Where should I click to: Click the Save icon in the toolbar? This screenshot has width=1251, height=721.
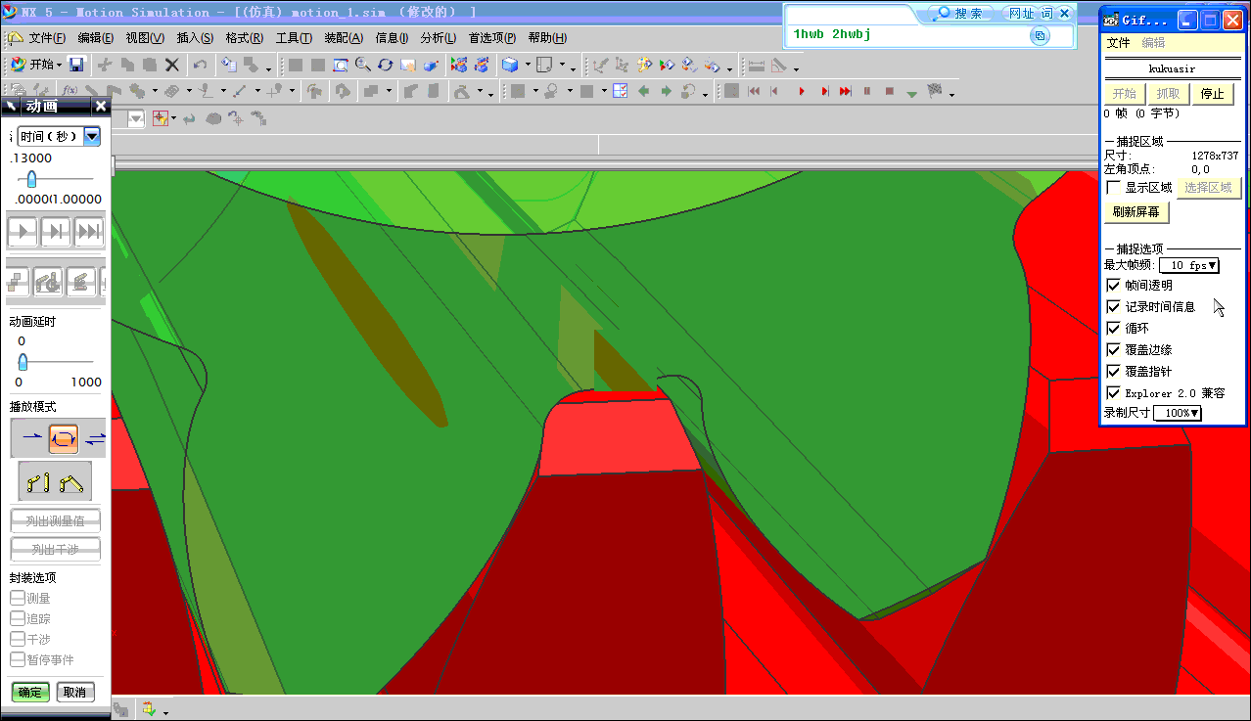pos(76,65)
